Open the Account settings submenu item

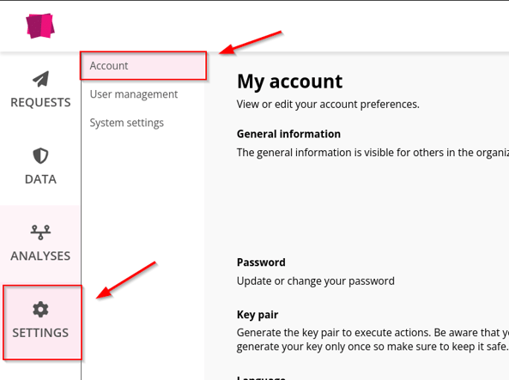pos(143,65)
